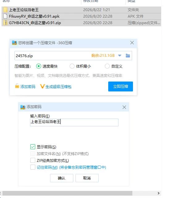The width and height of the screenshot is (184, 198).
Task: Enable ZIP经典加密方式(L) checkbox
Action: coord(33,160)
